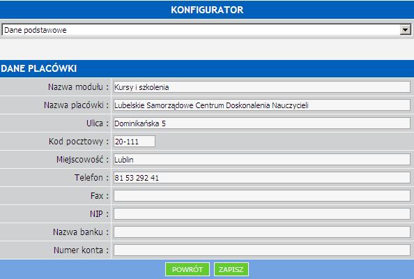Click the "Numer konta :" label
Viewport: 414px width, 279px height.
tap(81, 250)
